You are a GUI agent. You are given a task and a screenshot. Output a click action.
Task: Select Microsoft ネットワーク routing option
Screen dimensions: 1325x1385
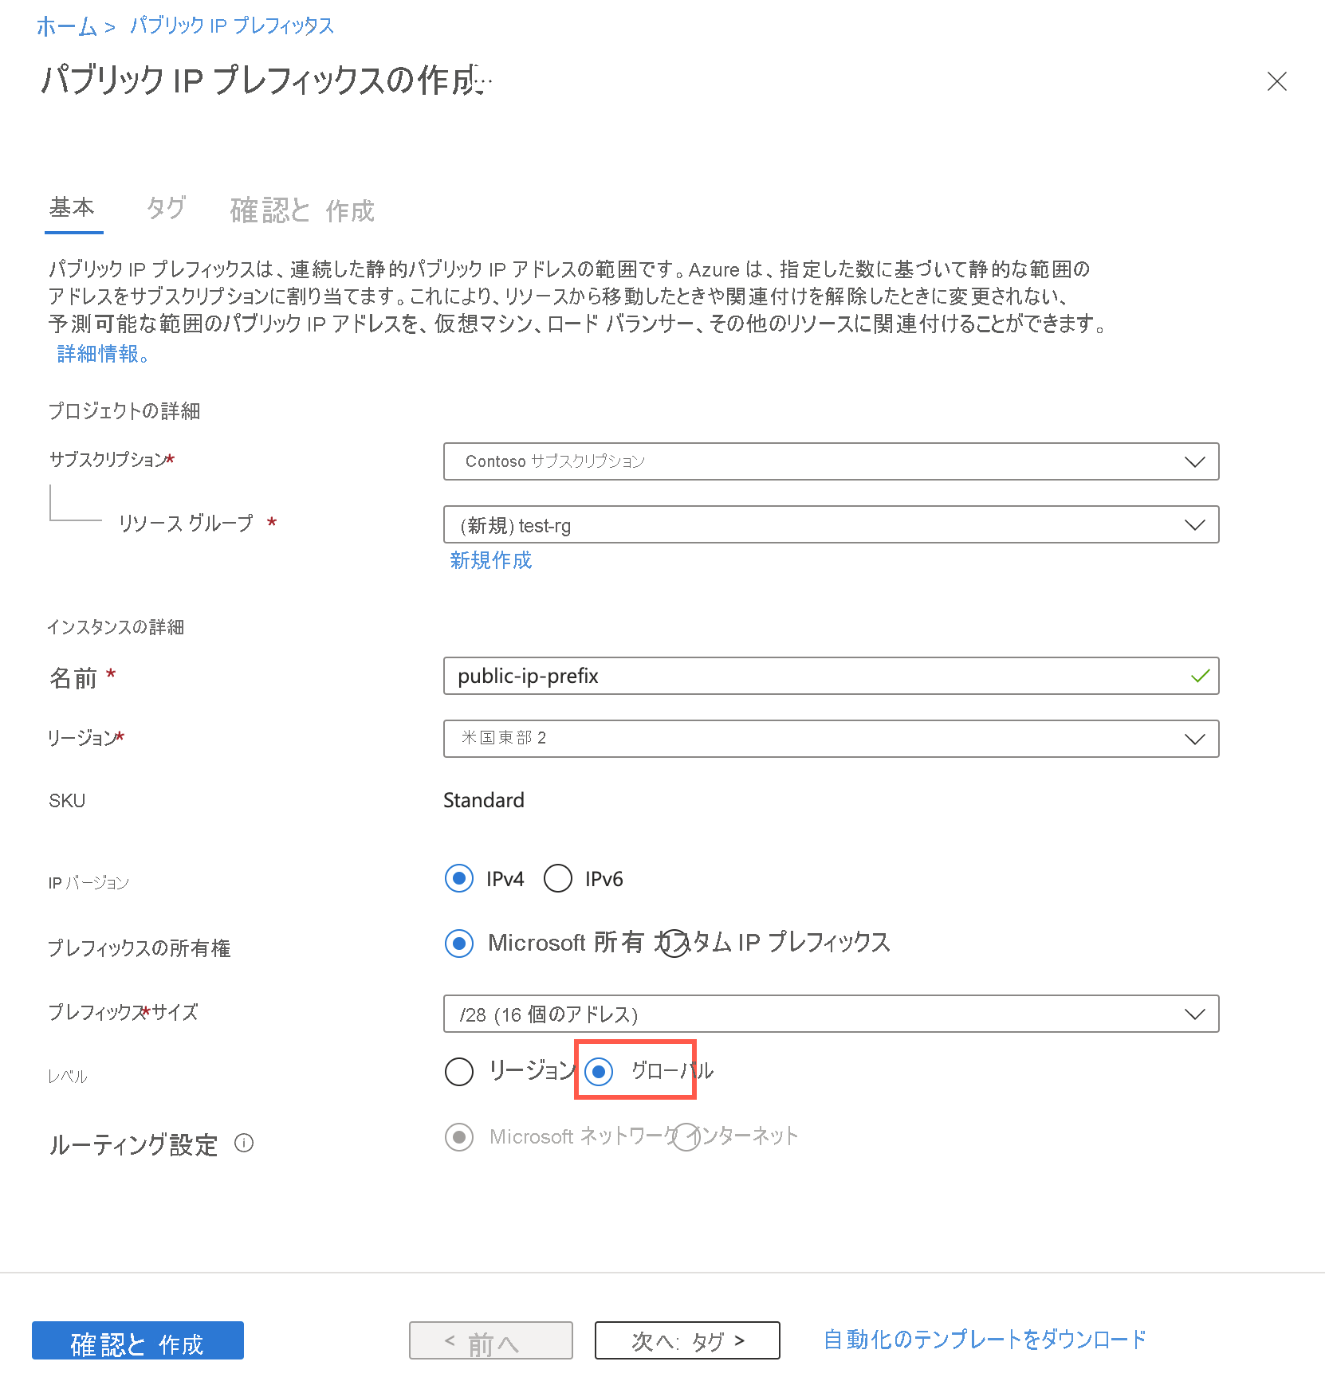coord(459,1137)
